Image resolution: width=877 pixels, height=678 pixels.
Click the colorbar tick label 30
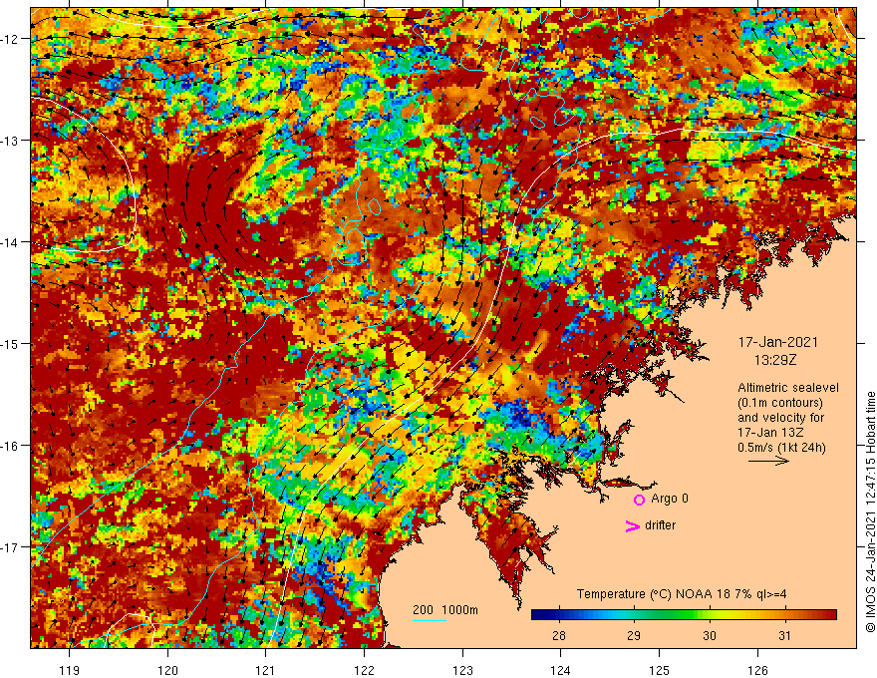(x=710, y=635)
